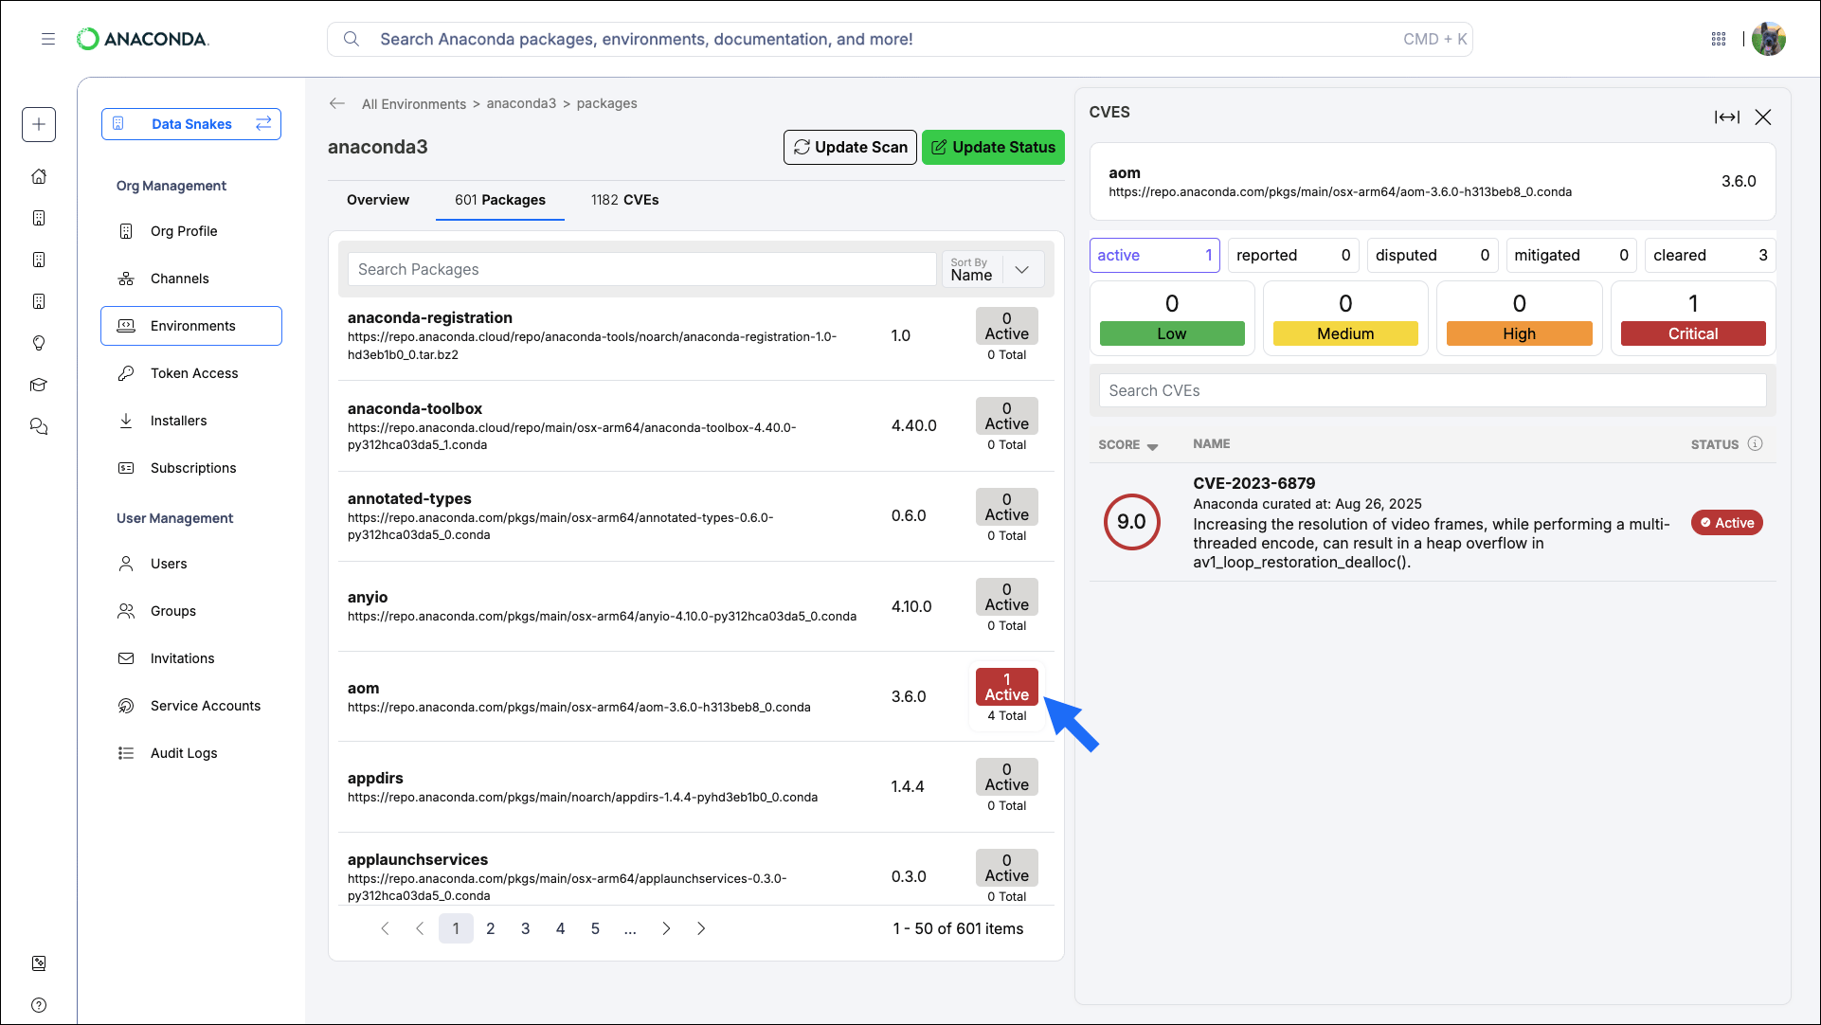
Task: Select the High severity filter
Action: coord(1519,318)
